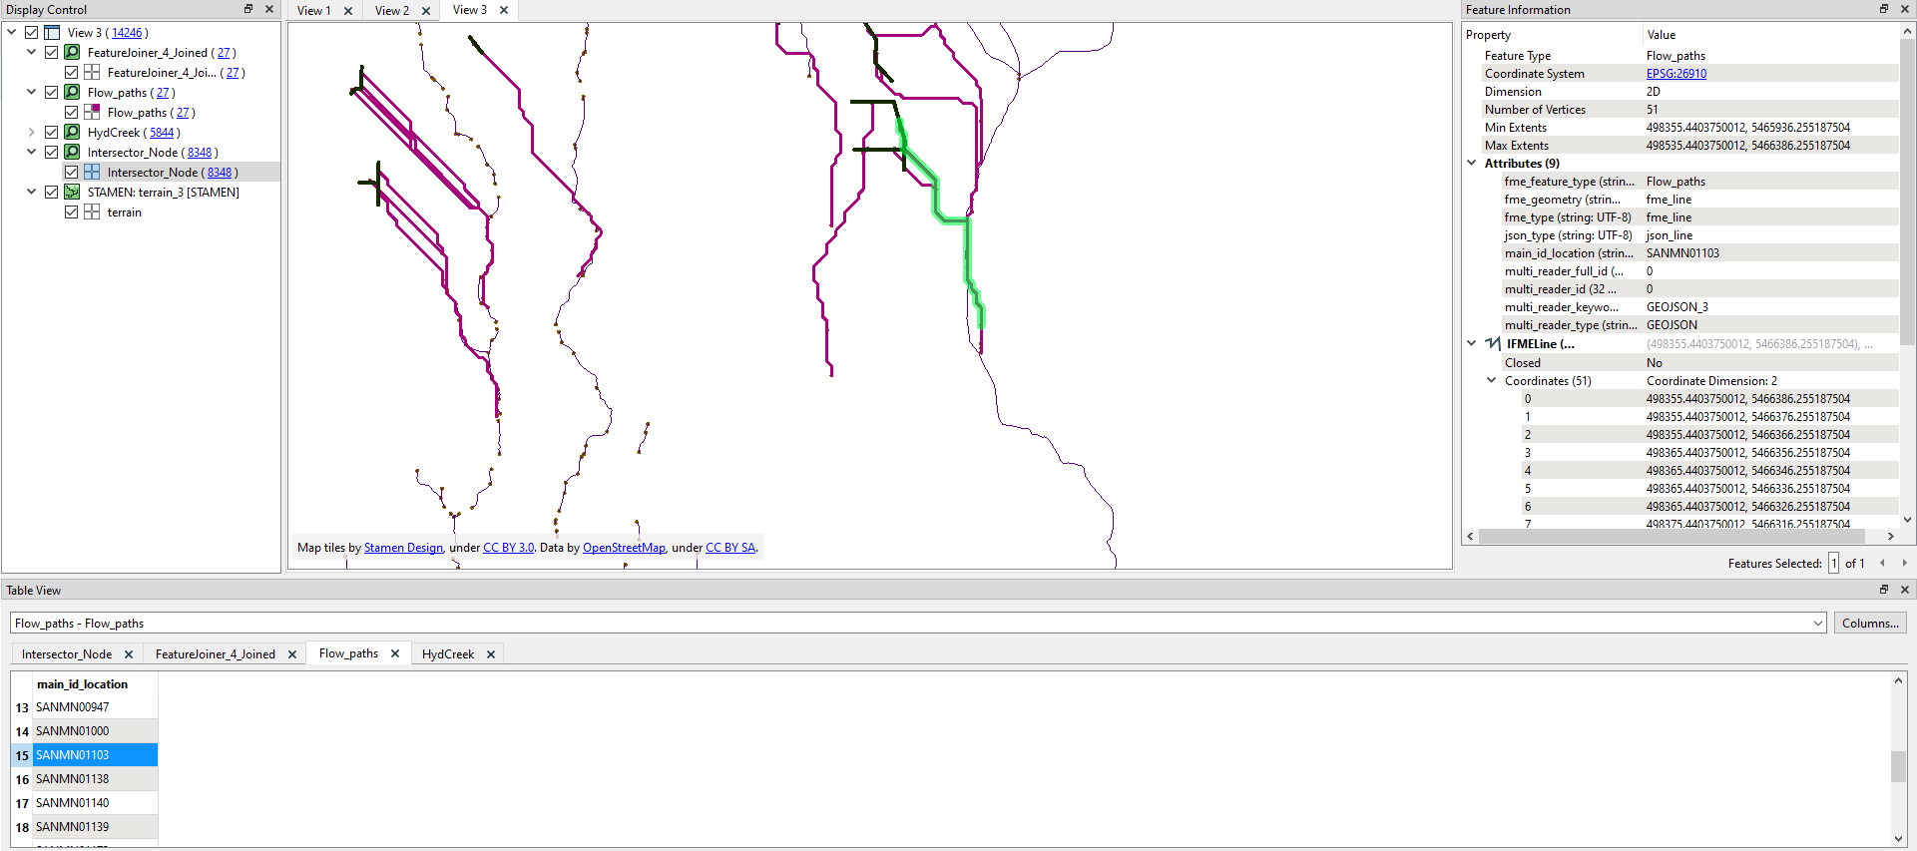Viewport: 1917px width, 851px height.
Task: Hide the HydCreek dataset via checkbox
Action: pos(52,133)
